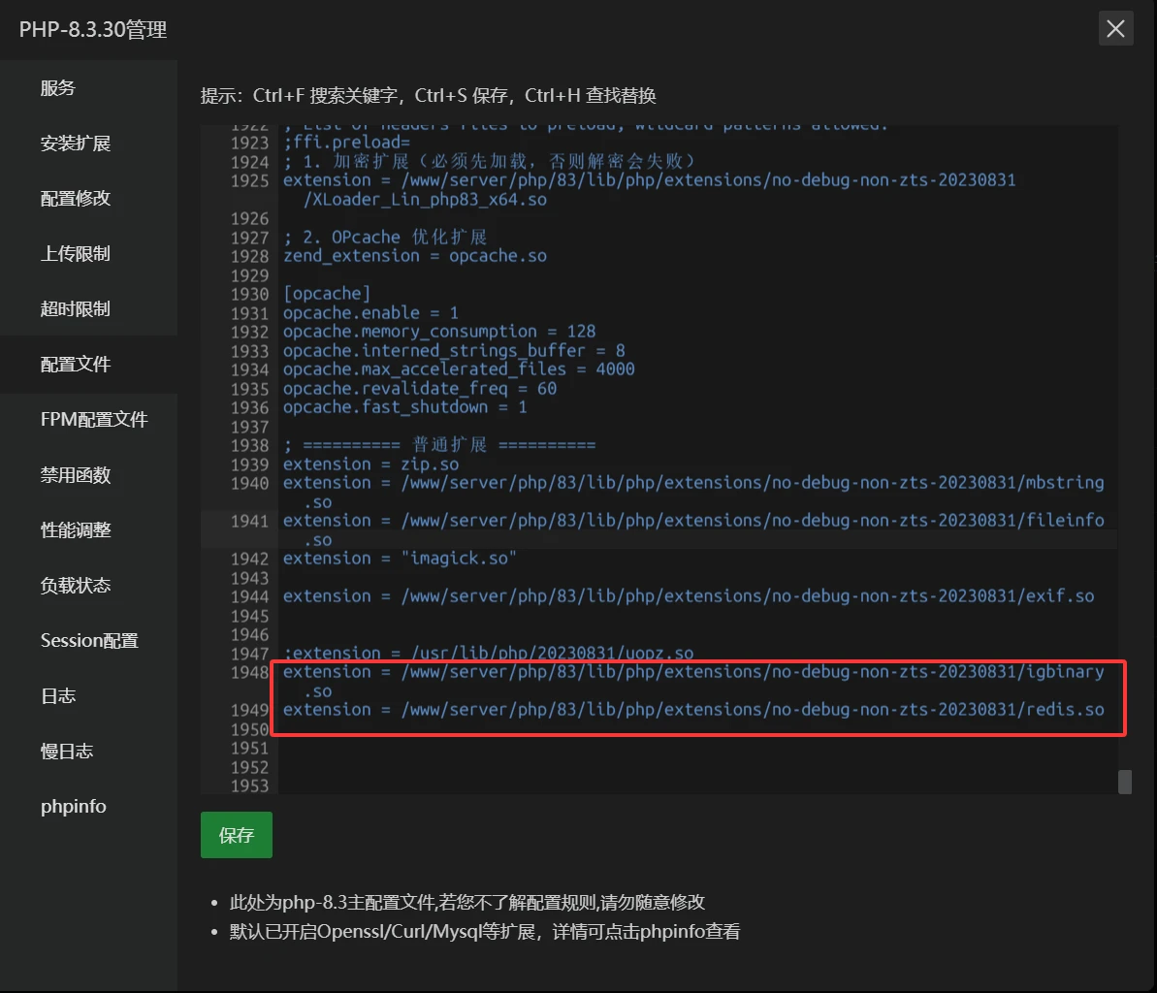Switch to 配置修改 tab
1157x993 pixels.
pyautogui.click(x=76, y=199)
